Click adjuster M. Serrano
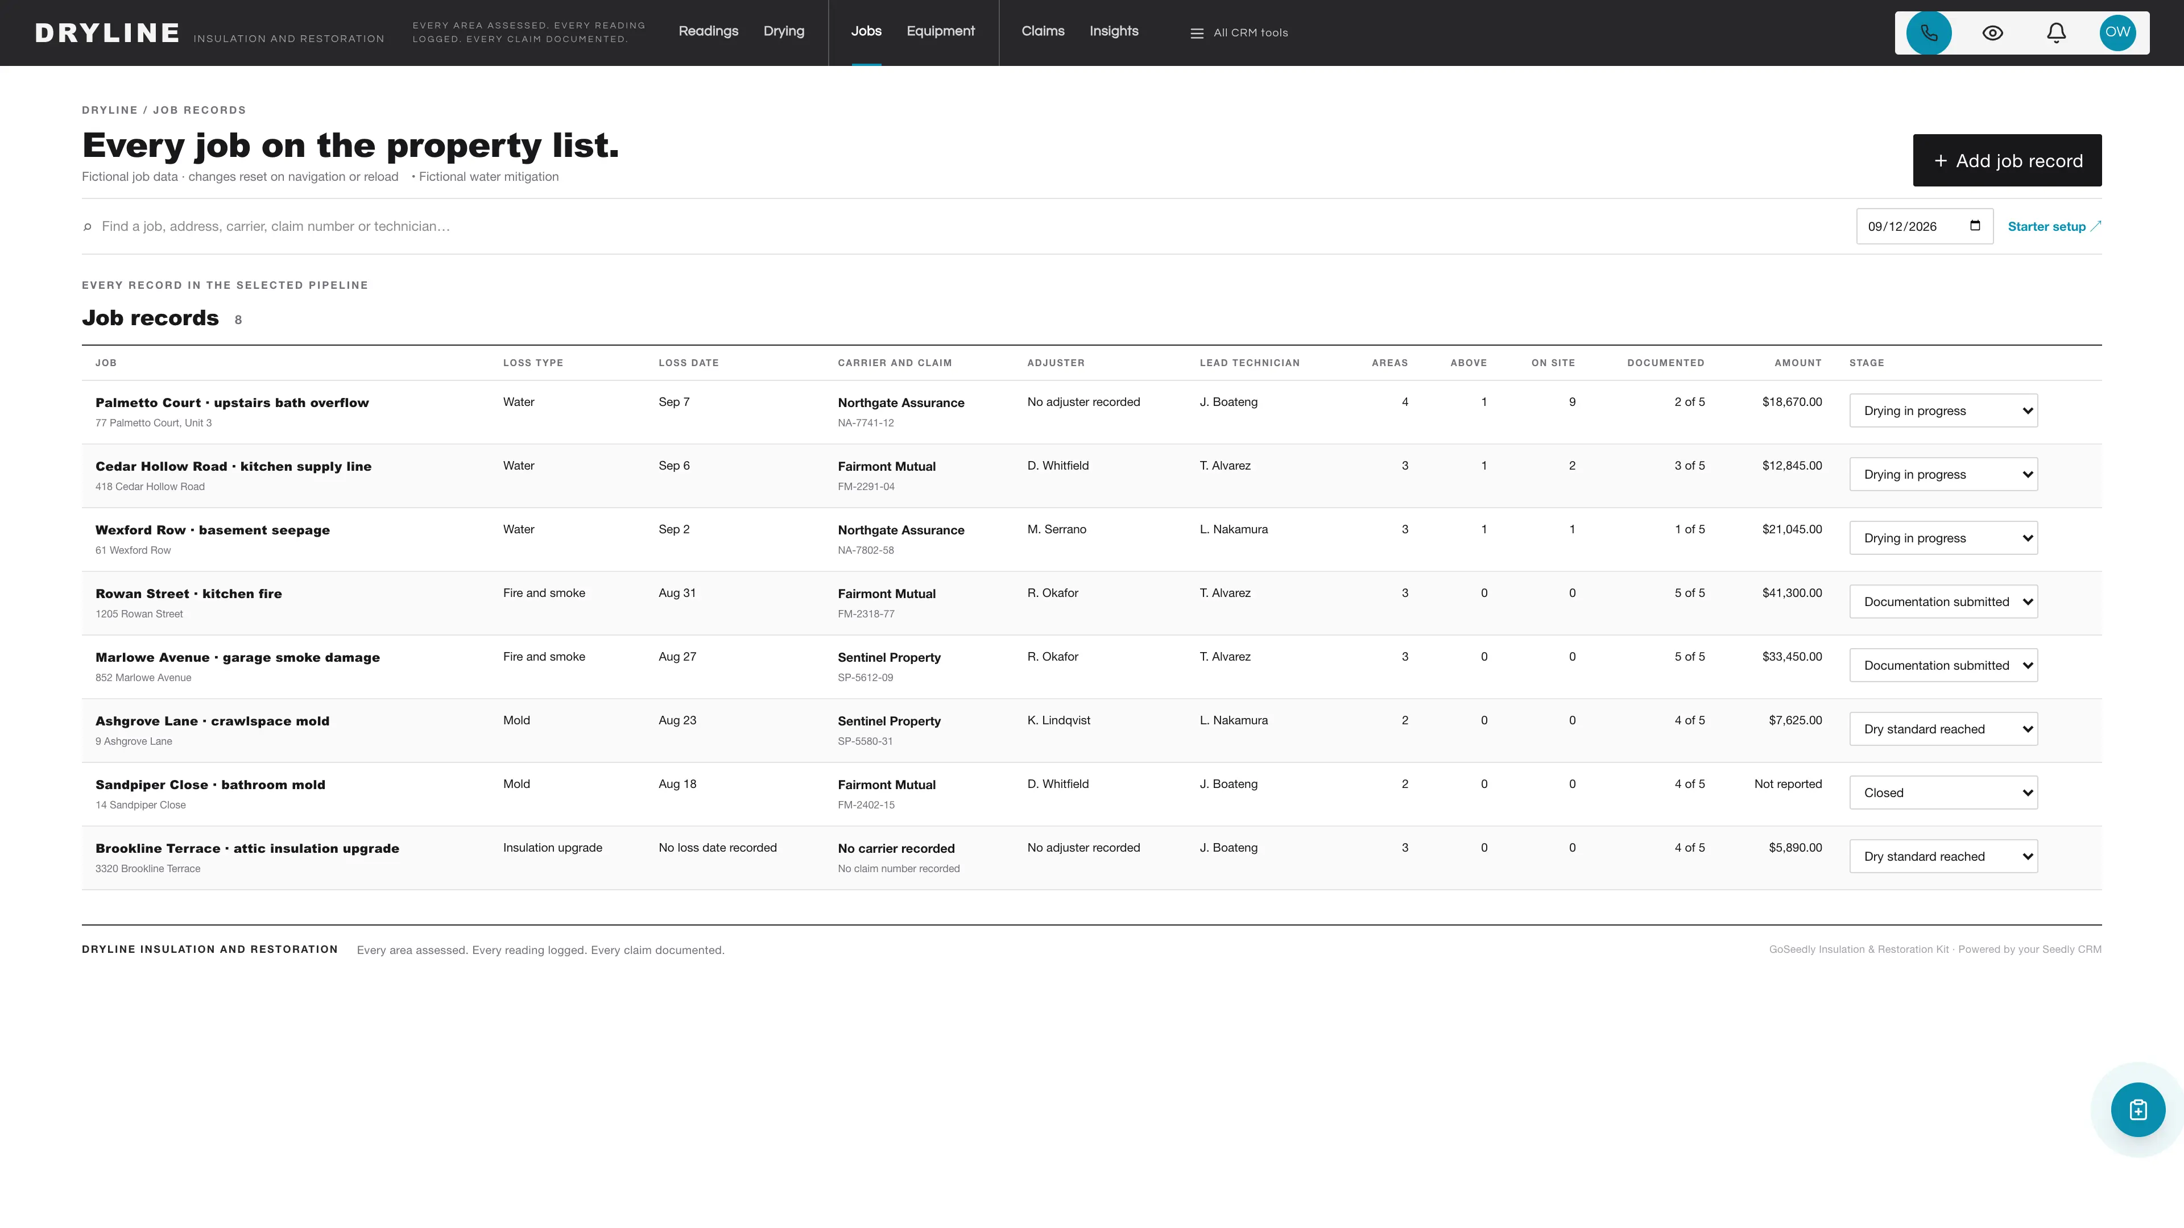 (x=1056, y=530)
